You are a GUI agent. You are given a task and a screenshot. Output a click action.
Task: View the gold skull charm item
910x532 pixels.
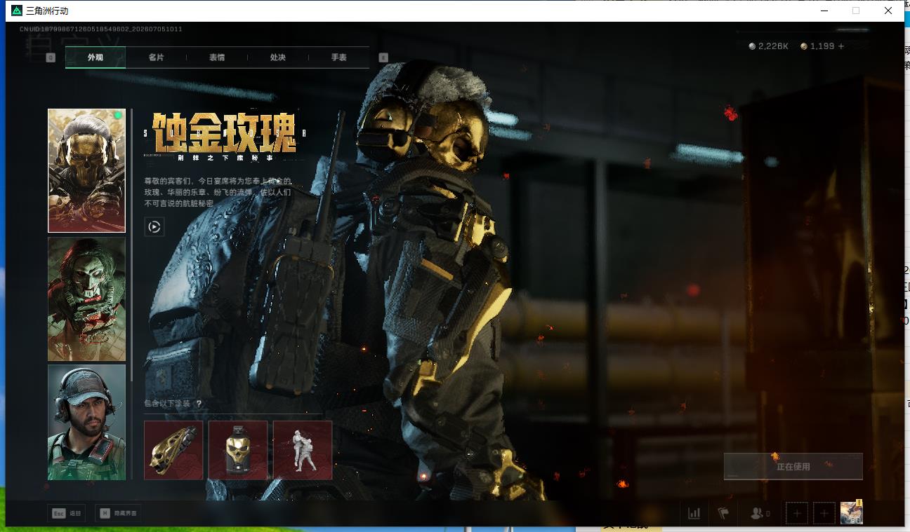(x=238, y=450)
